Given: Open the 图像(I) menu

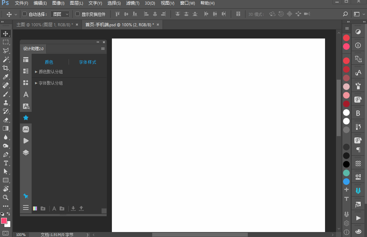Looking at the screenshot, I should (x=58, y=3).
